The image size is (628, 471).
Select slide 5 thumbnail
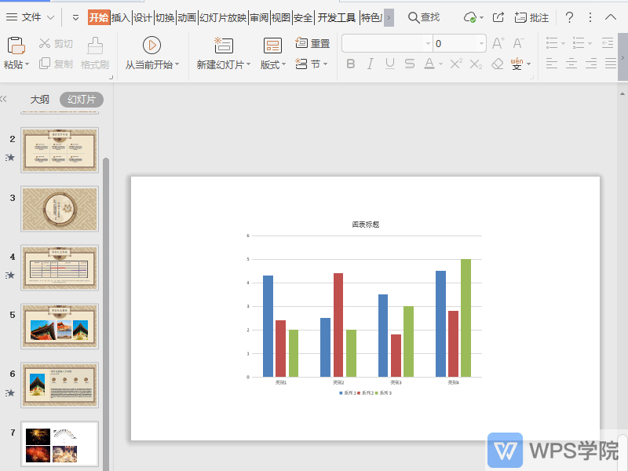pos(60,327)
